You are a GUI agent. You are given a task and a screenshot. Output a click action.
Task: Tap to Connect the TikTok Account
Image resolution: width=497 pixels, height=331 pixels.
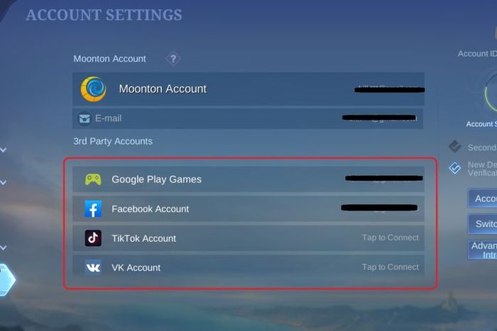pyautogui.click(x=390, y=237)
